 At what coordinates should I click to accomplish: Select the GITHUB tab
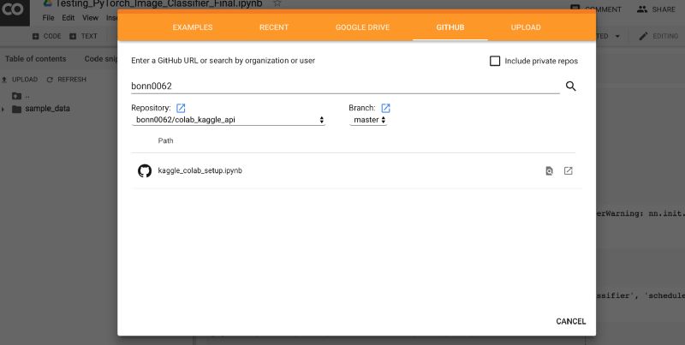450,27
